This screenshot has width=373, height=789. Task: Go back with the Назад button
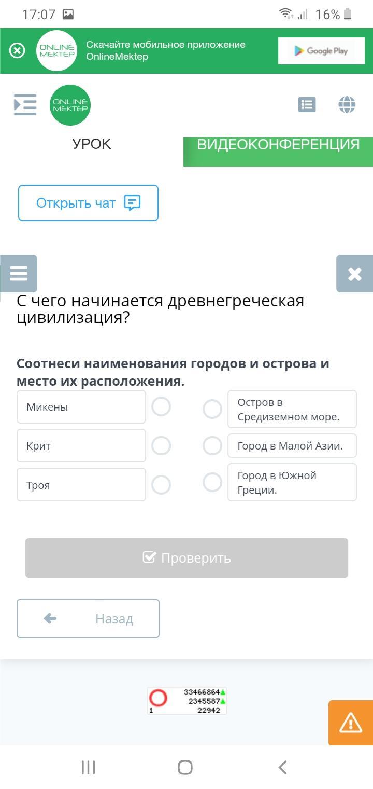tap(88, 618)
